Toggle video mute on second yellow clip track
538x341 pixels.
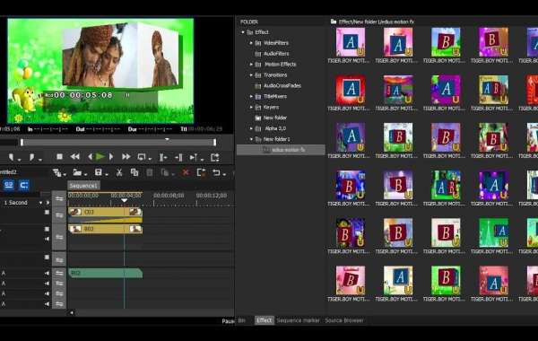click(47, 229)
